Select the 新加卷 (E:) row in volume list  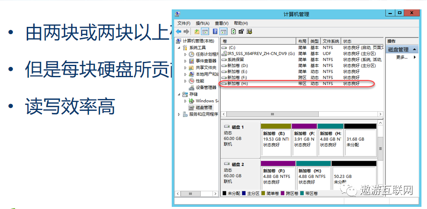pyautogui.click(x=302, y=71)
